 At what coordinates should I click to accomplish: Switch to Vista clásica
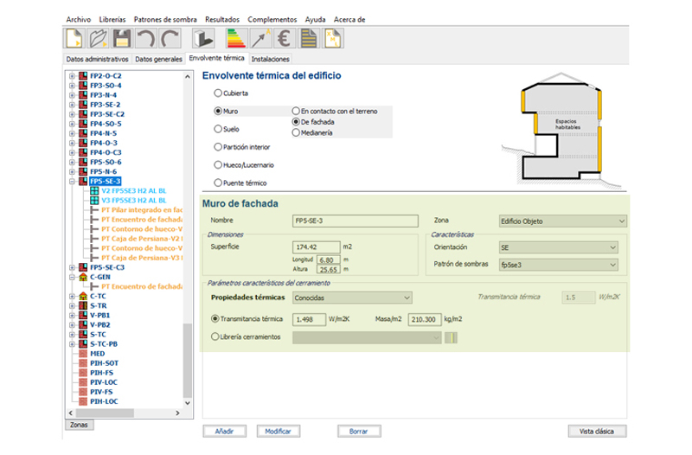pos(597,431)
